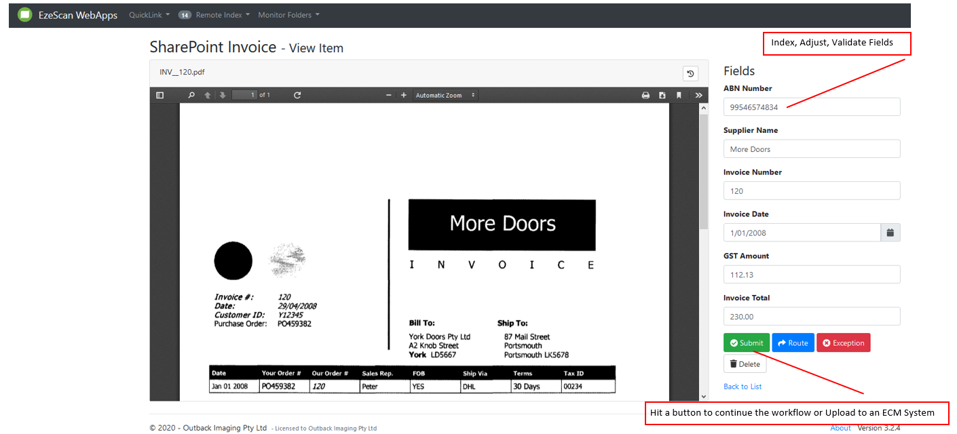Click into the Supplier Name field
This screenshot has width=957, height=434.
[x=812, y=149]
